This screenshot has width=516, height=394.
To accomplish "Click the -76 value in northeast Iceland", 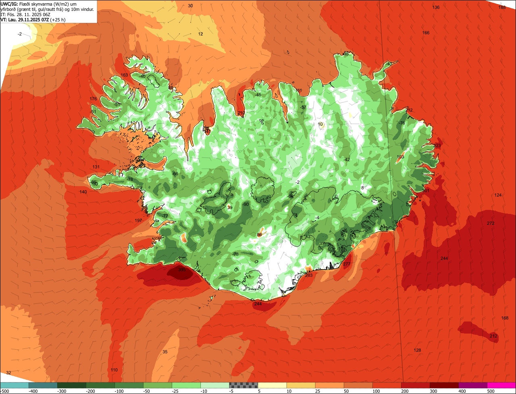I will click(401, 123).
